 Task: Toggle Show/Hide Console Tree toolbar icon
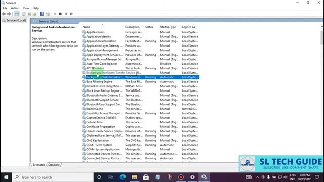(x=17, y=14)
